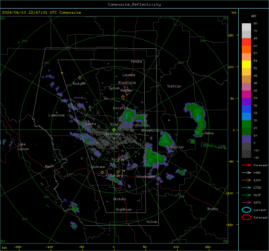Image resolution: width=269 pixels, height=251 pixels.
Task: Click the dBZ legend heading
Action: point(253,16)
